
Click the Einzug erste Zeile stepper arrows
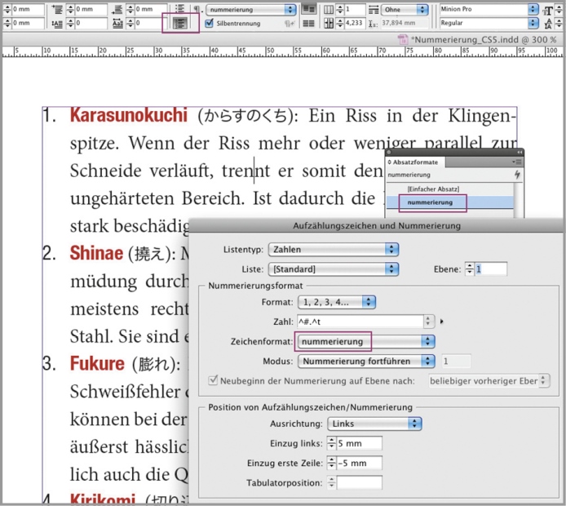[x=331, y=463]
